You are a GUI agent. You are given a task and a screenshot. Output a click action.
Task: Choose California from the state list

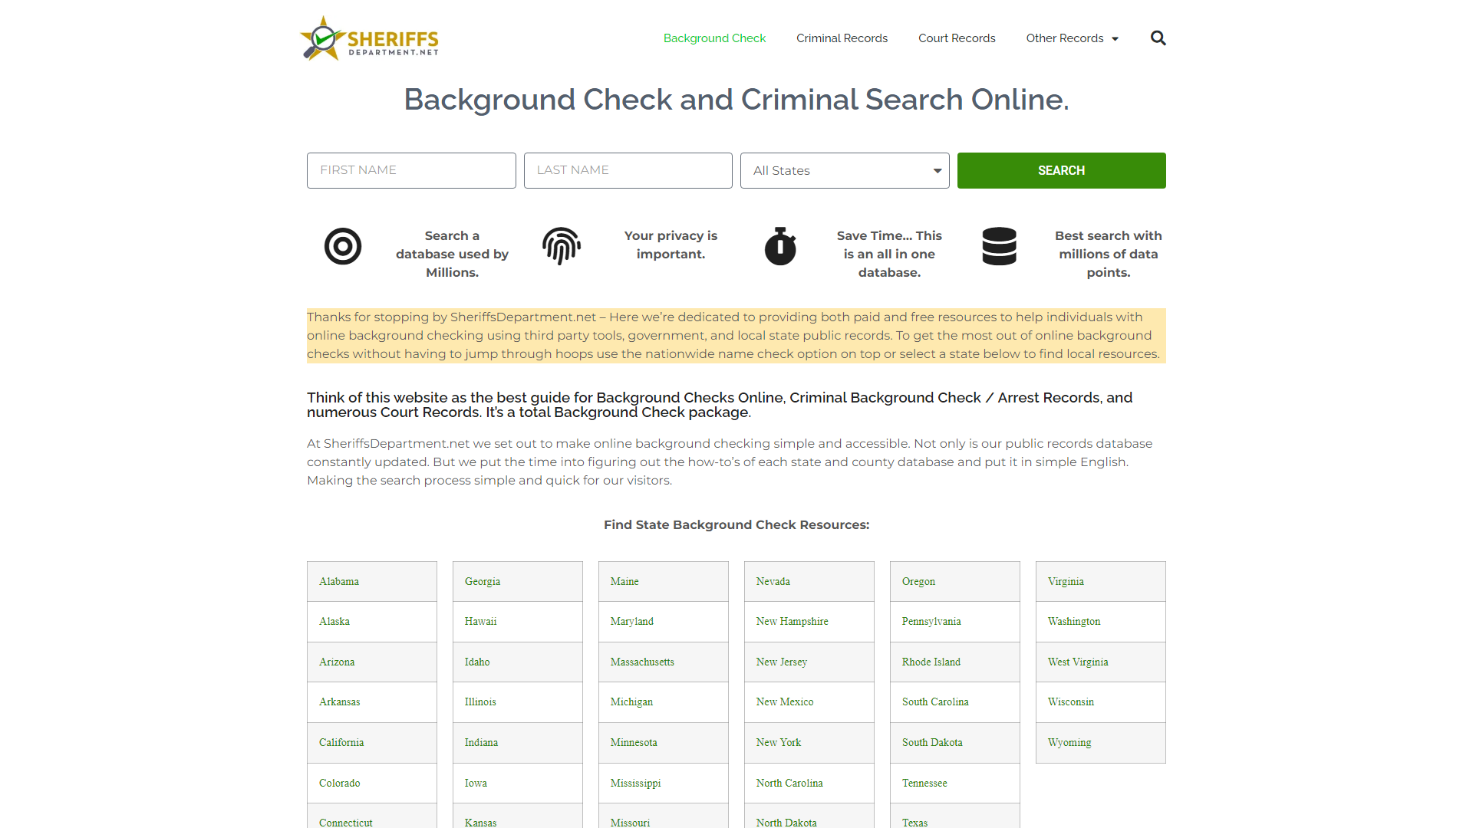(x=341, y=743)
